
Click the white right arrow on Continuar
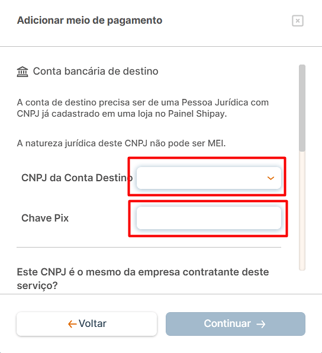261,324
